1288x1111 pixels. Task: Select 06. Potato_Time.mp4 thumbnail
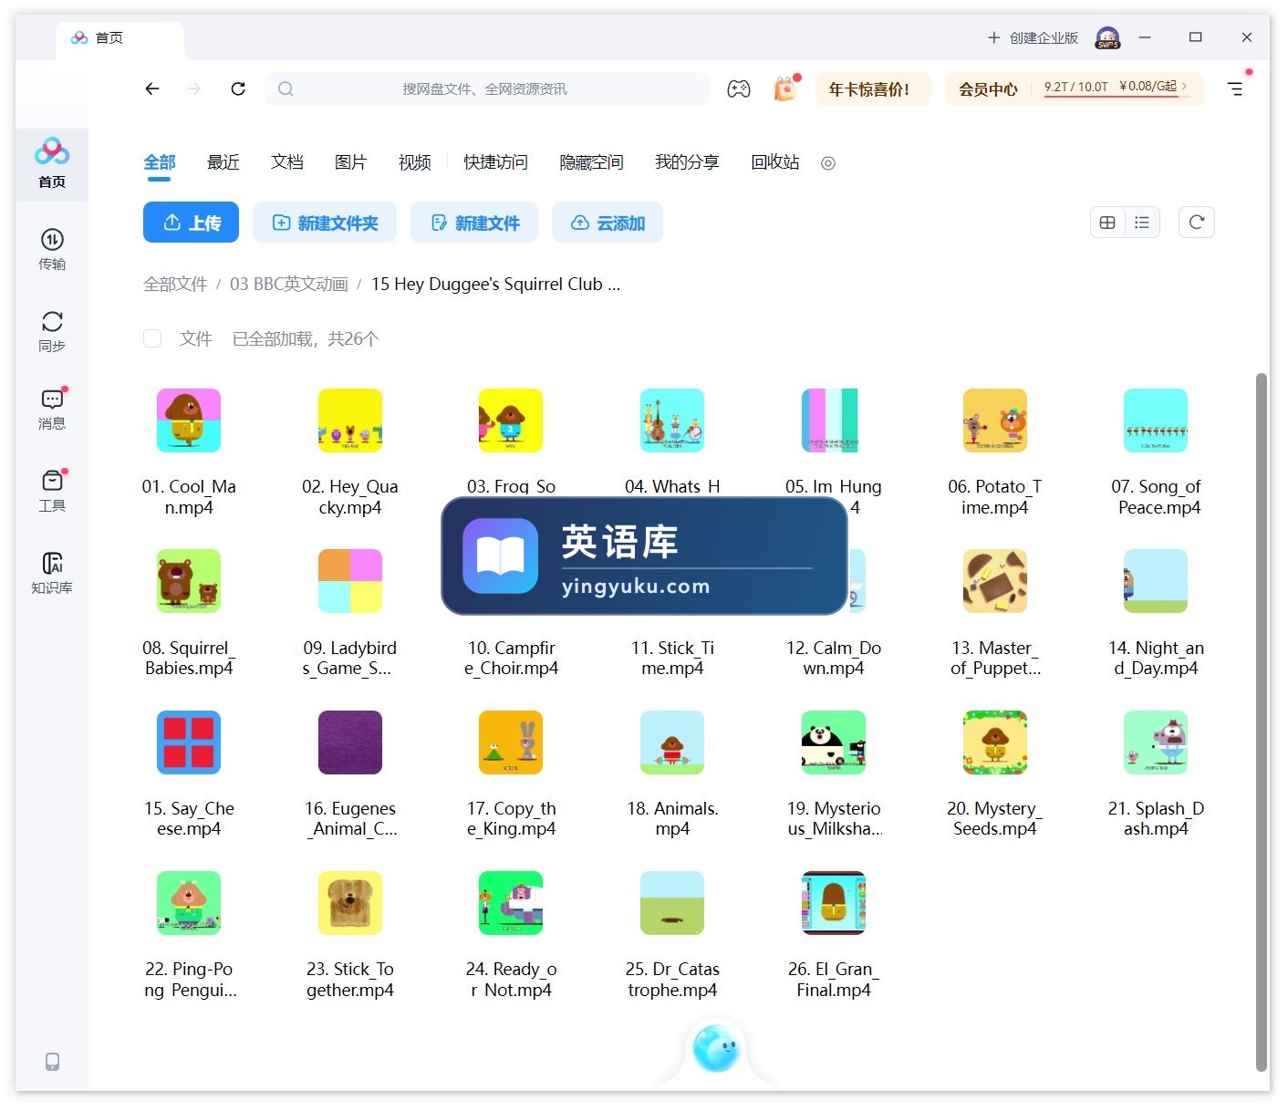995,421
